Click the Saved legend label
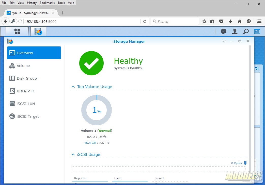This screenshot has width=265, height=185. (159, 178)
